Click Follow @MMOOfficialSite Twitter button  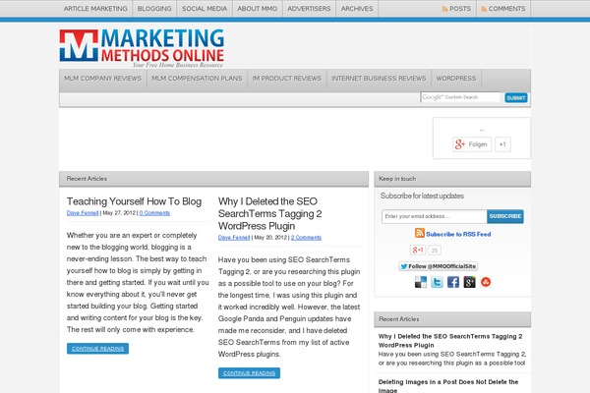(439, 266)
